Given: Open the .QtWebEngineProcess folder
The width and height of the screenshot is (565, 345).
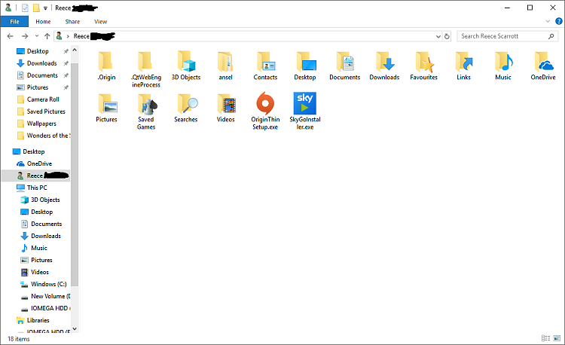Looking at the screenshot, I should [x=146, y=69].
